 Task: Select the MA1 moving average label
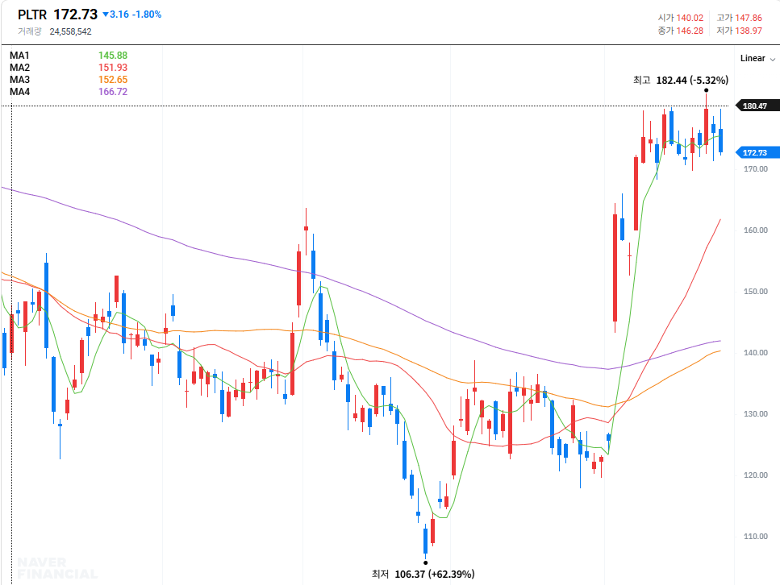[19, 55]
